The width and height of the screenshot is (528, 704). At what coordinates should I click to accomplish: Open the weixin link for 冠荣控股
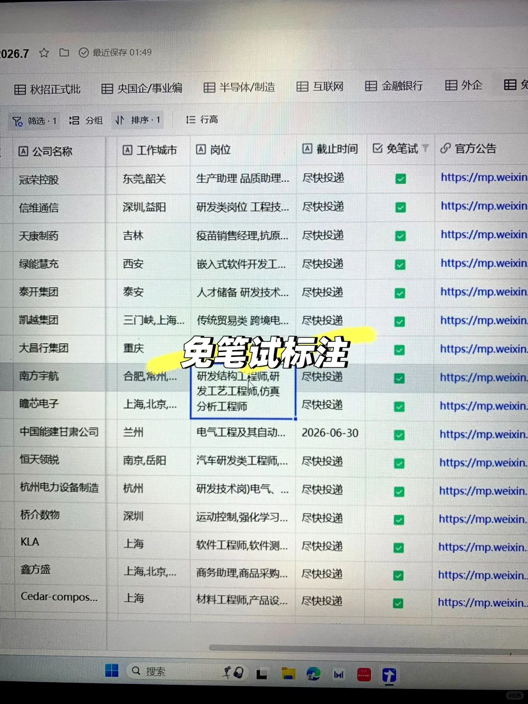tap(484, 177)
